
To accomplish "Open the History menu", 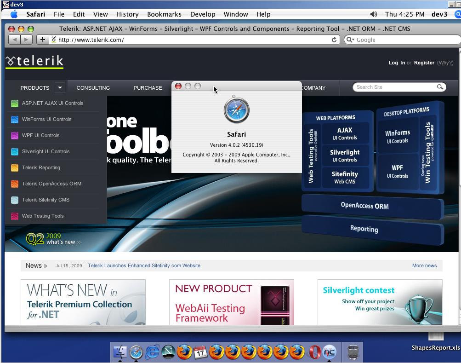I will pos(127,14).
